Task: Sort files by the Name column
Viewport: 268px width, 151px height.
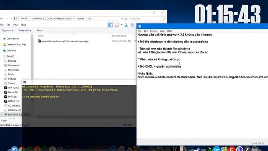Action: tap(41, 36)
